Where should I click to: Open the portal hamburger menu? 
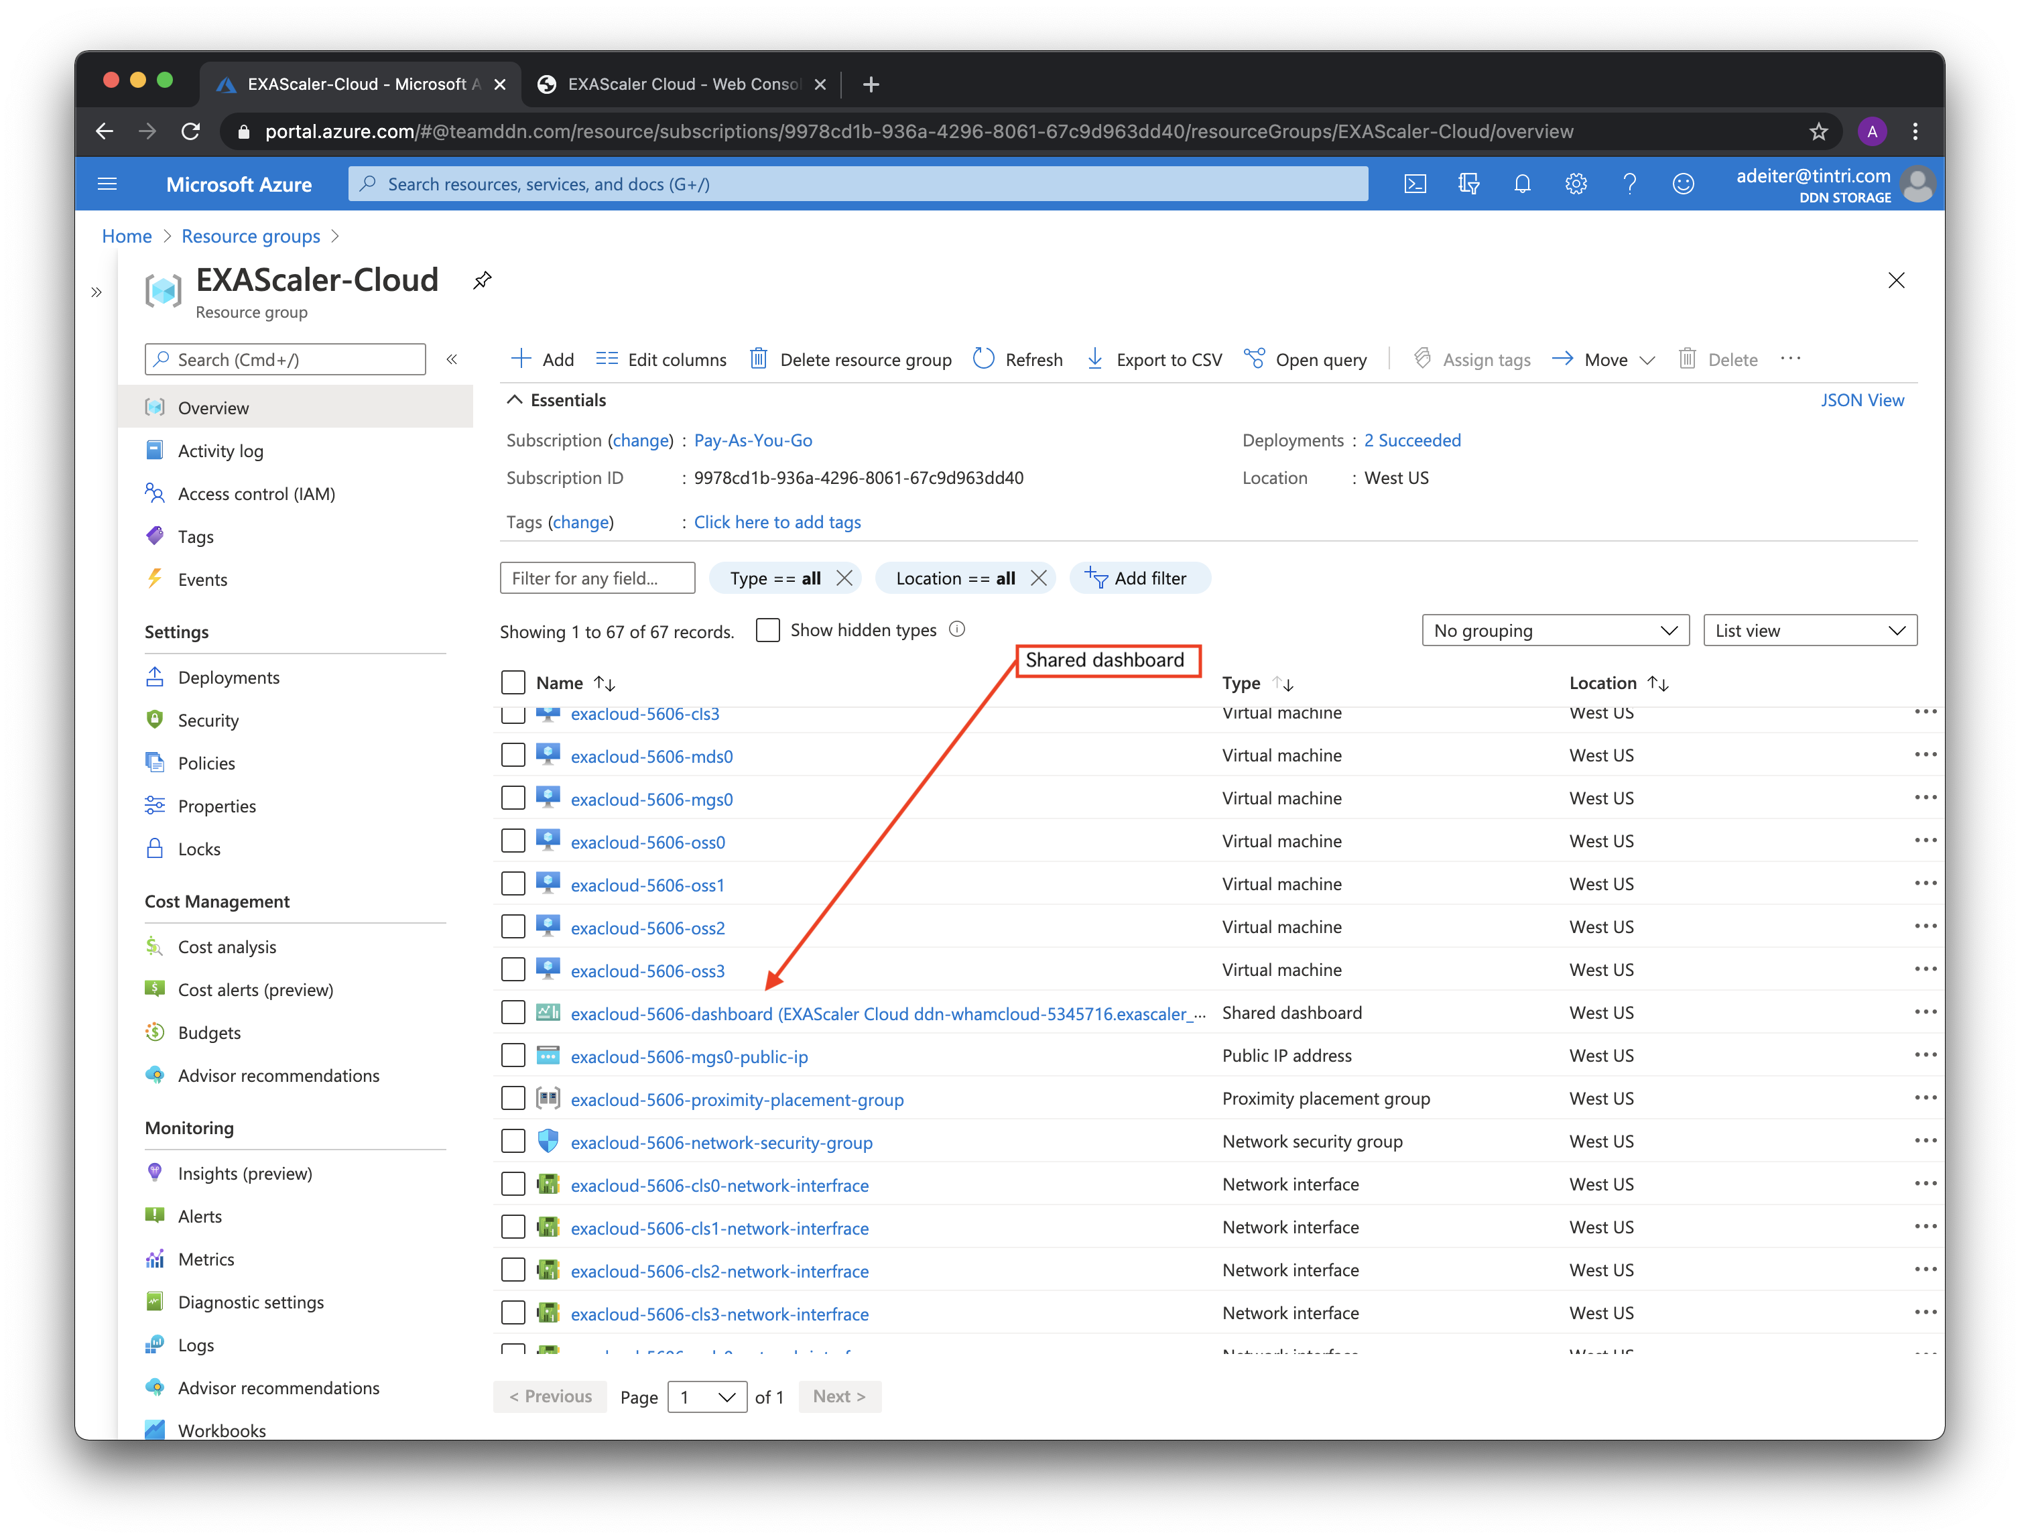(107, 184)
